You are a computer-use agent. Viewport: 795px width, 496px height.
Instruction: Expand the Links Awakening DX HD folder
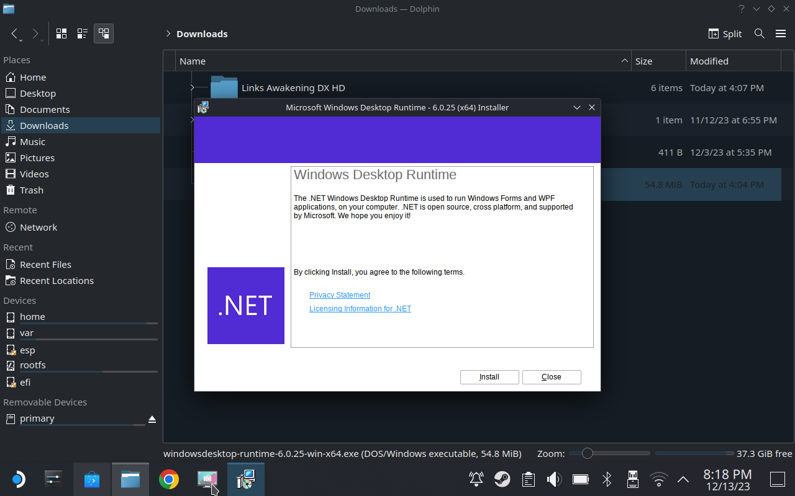pos(192,88)
